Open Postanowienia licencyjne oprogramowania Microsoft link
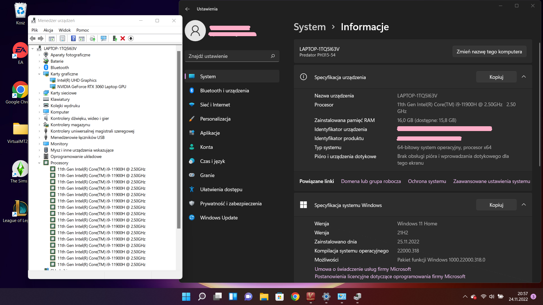543x305 pixels. [390, 276]
